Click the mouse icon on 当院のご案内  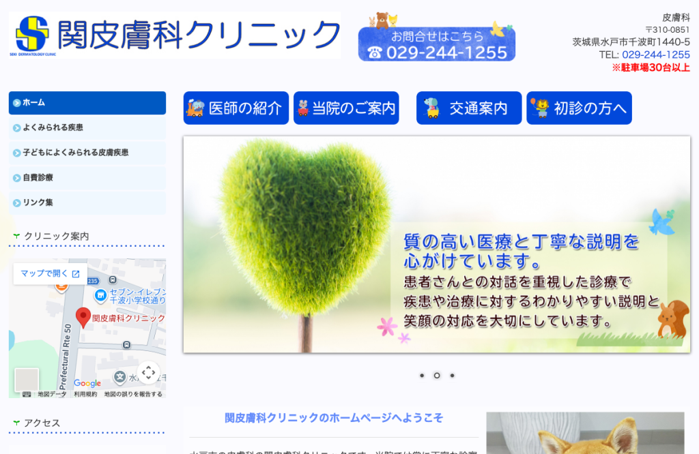[x=303, y=108]
